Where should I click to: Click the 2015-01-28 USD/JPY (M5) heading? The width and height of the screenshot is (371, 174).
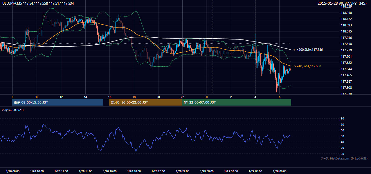[x=343, y=3]
